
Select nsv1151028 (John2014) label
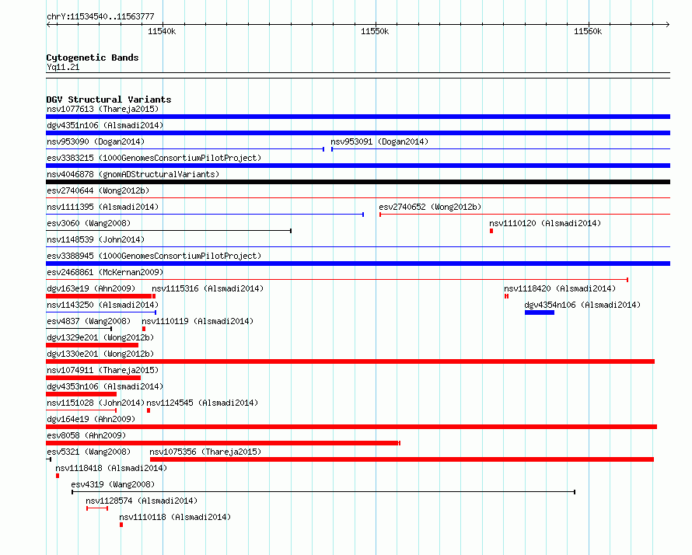96,403
